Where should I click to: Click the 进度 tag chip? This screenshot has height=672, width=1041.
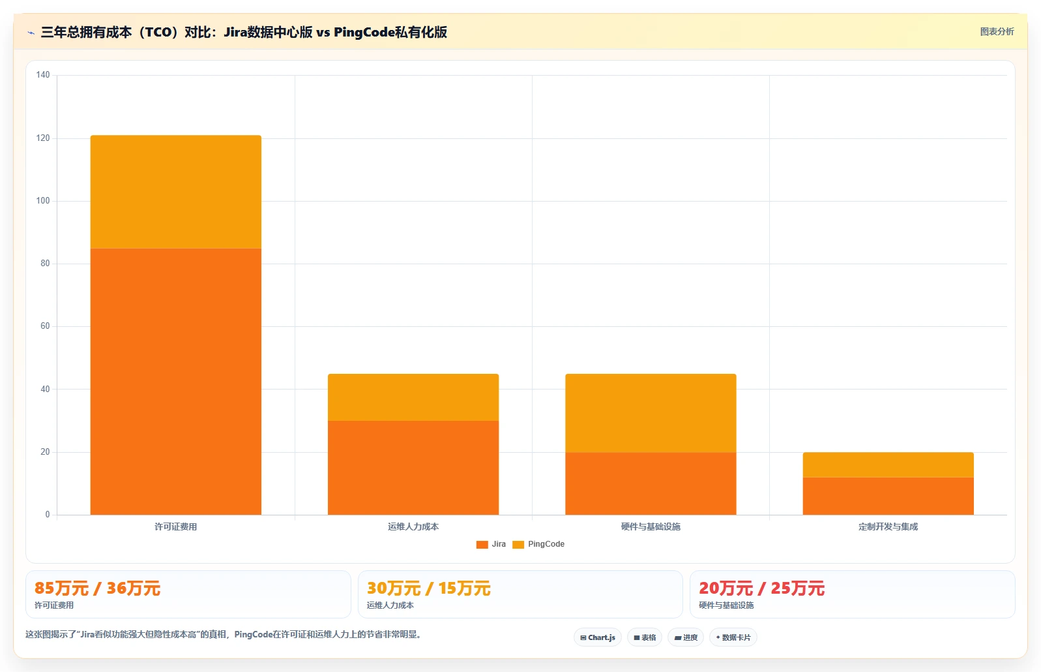click(686, 637)
